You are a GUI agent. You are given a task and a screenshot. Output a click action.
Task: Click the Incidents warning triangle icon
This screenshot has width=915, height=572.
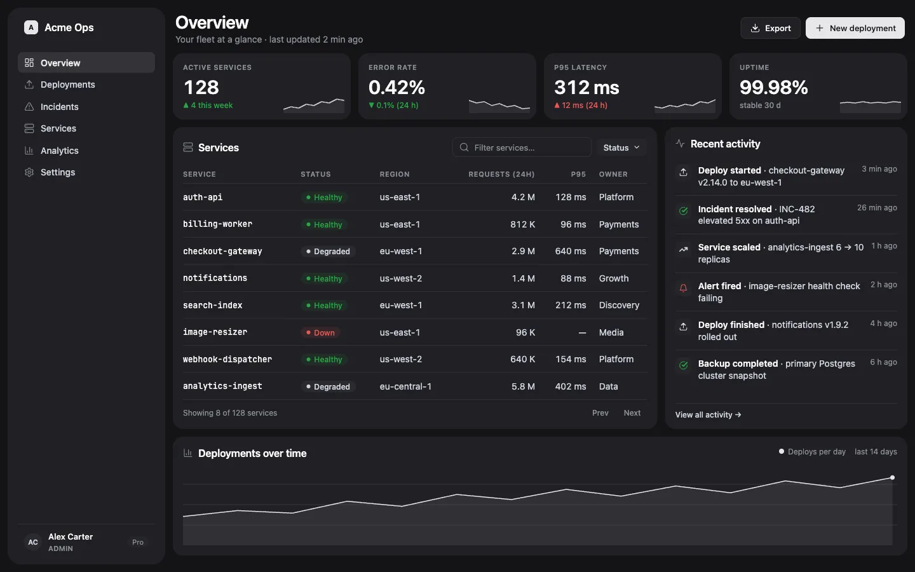(x=29, y=107)
